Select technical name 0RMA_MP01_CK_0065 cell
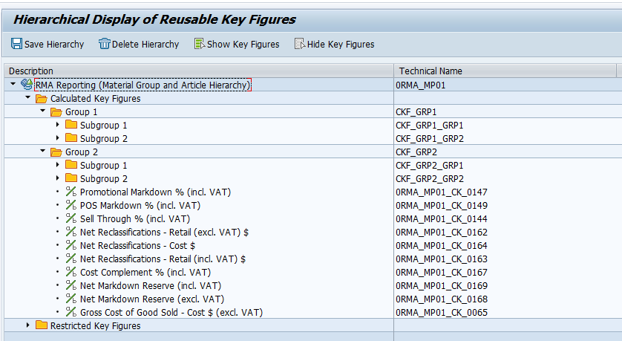This screenshot has width=622, height=341. click(442, 313)
